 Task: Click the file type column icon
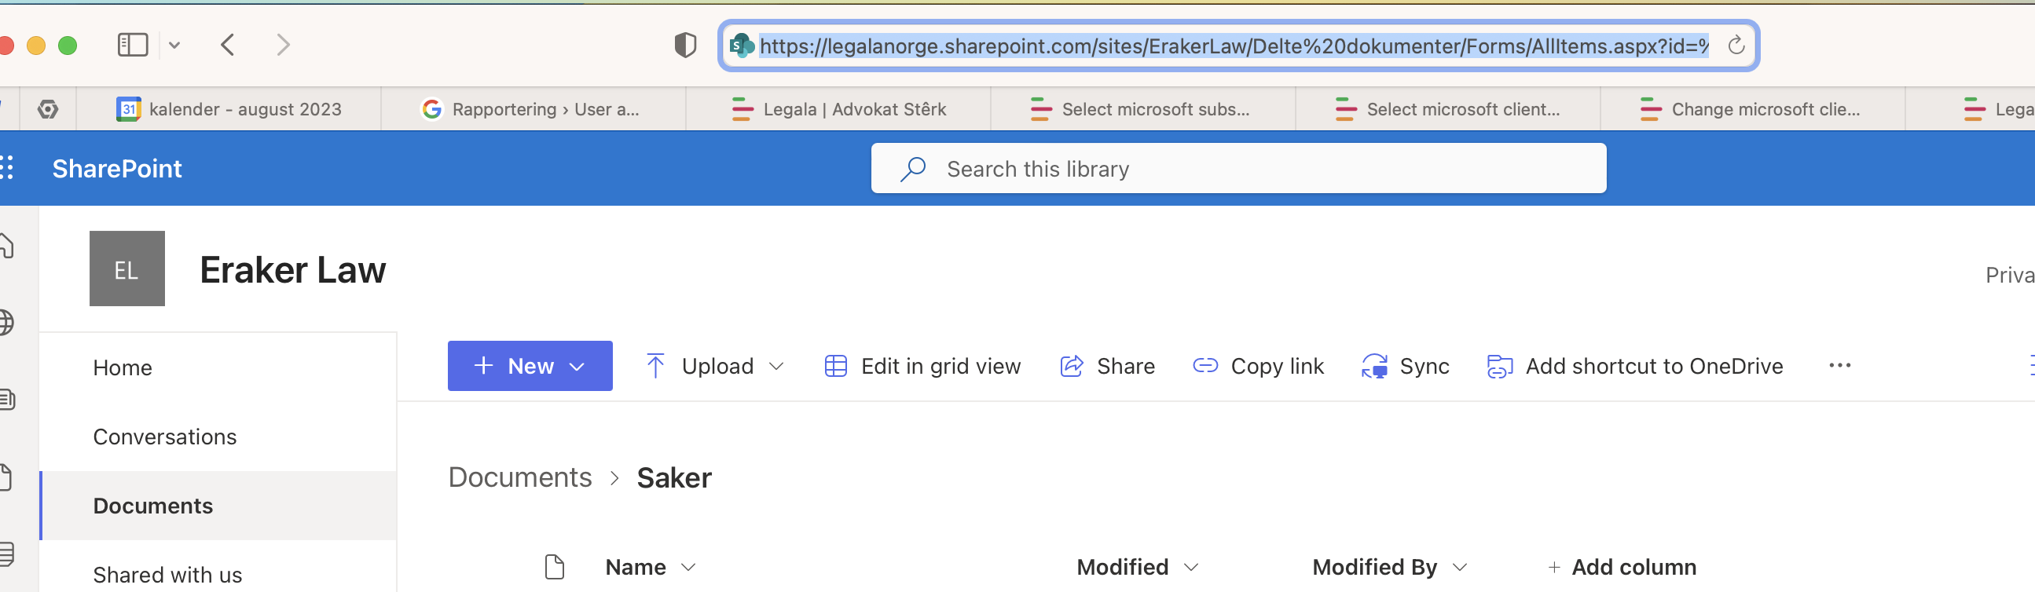pos(555,567)
